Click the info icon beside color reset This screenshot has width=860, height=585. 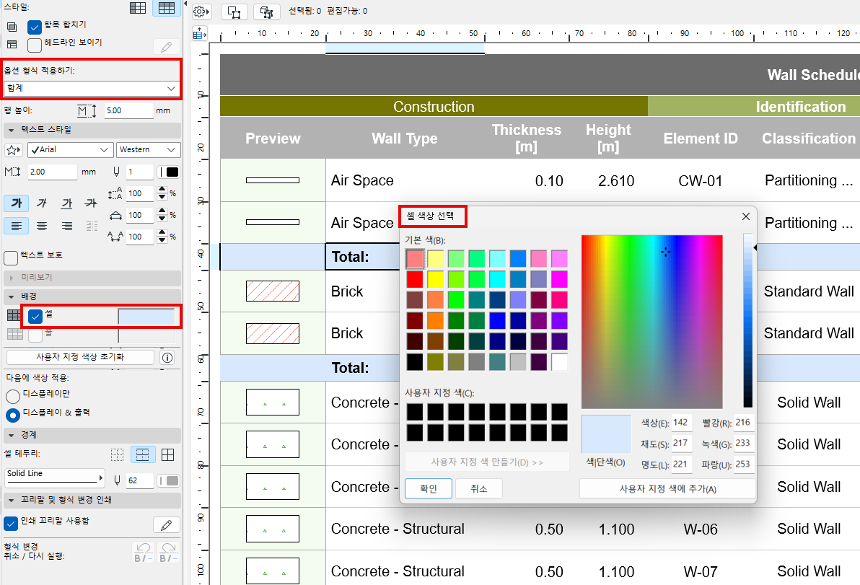pyautogui.click(x=167, y=357)
